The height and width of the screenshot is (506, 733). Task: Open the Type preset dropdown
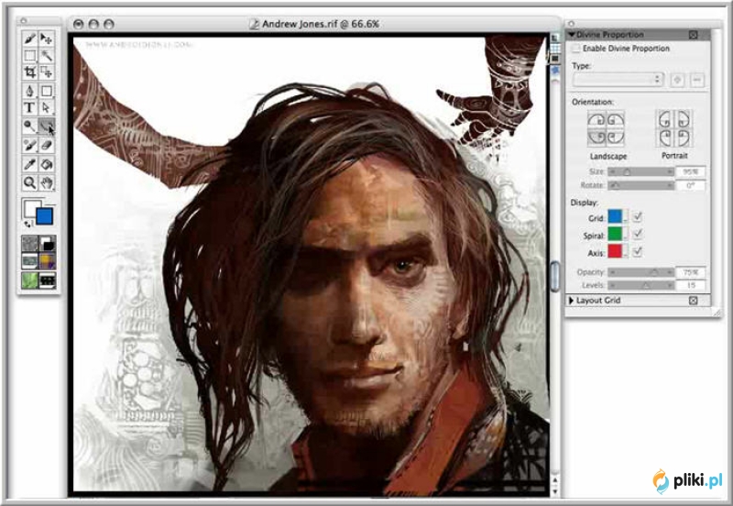(x=618, y=80)
